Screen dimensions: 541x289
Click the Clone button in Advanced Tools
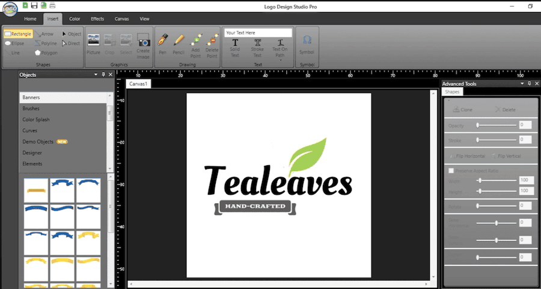coord(463,110)
